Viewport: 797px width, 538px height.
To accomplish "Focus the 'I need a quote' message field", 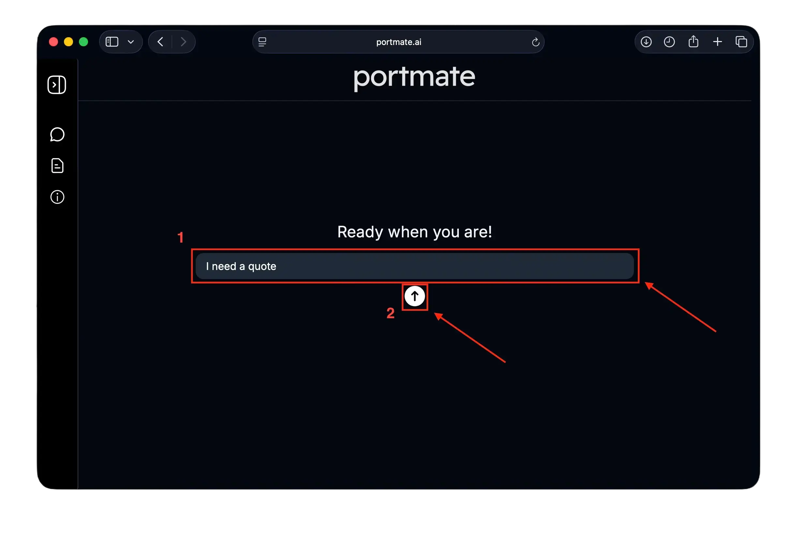I will (414, 266).
